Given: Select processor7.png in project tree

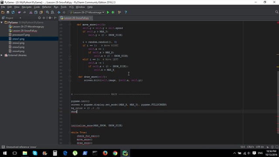Looking at the screenshot, I should coord(21,35).
